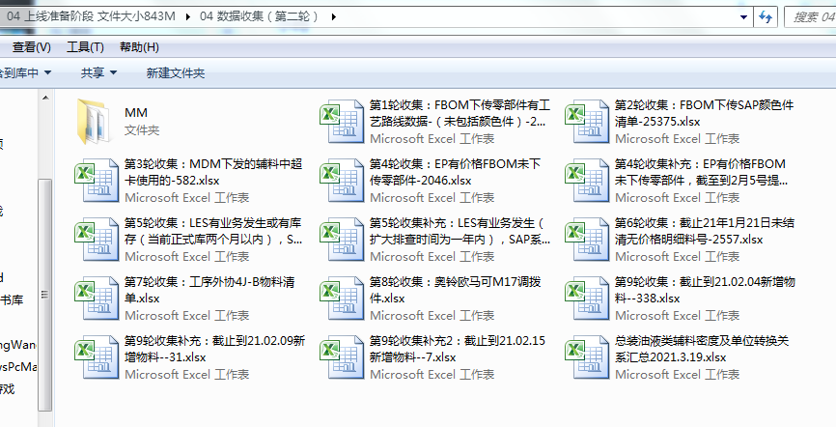The width and height of the screenshot is (836, 427).
Task: Open the 帮助(H) menu
Action: pos(139,46)
